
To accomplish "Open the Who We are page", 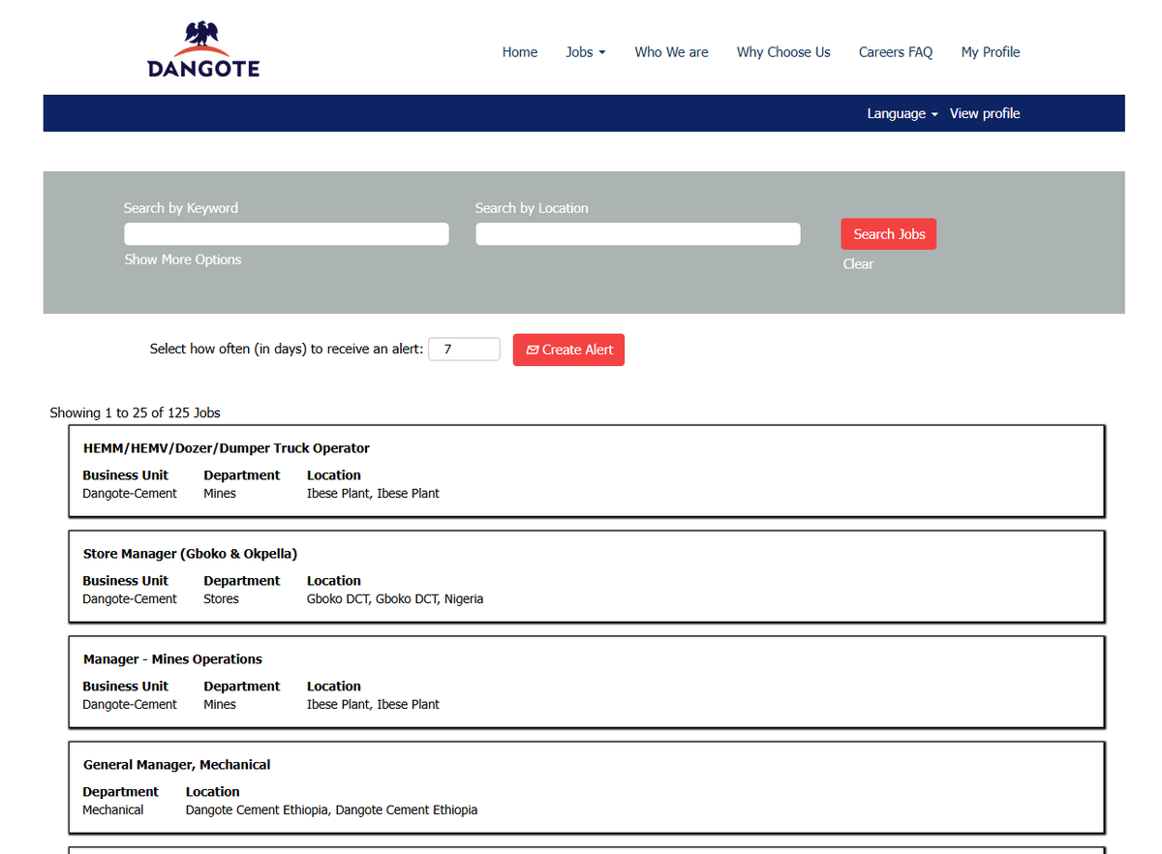I will tap(671, 52).
